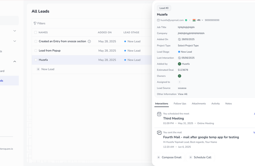Click blue stage dot for Huzefa row

(x=125, y=60)
